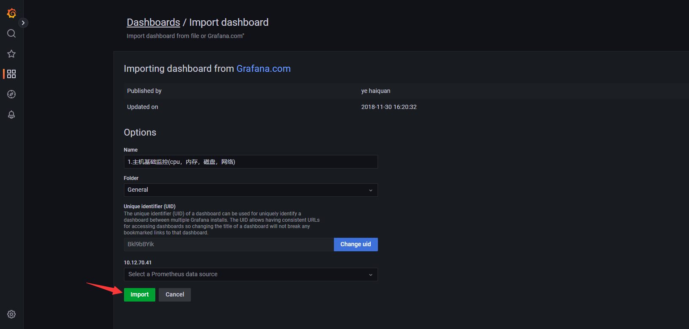Viewport: 689px width, 329px height.
Task: Open Select a Prometheus data source dropdown
Action: tap(251, 275)
